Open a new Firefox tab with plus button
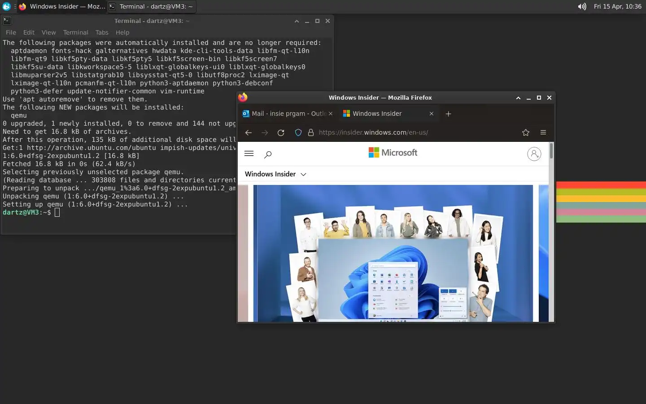Screen dimensions: 646x404 click(x=448, y=114)
